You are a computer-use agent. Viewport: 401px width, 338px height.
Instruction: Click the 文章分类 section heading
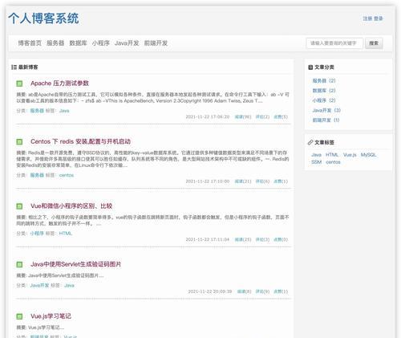(324, 67)
